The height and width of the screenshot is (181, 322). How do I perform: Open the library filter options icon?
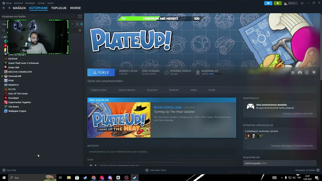[x=80, y=30]
